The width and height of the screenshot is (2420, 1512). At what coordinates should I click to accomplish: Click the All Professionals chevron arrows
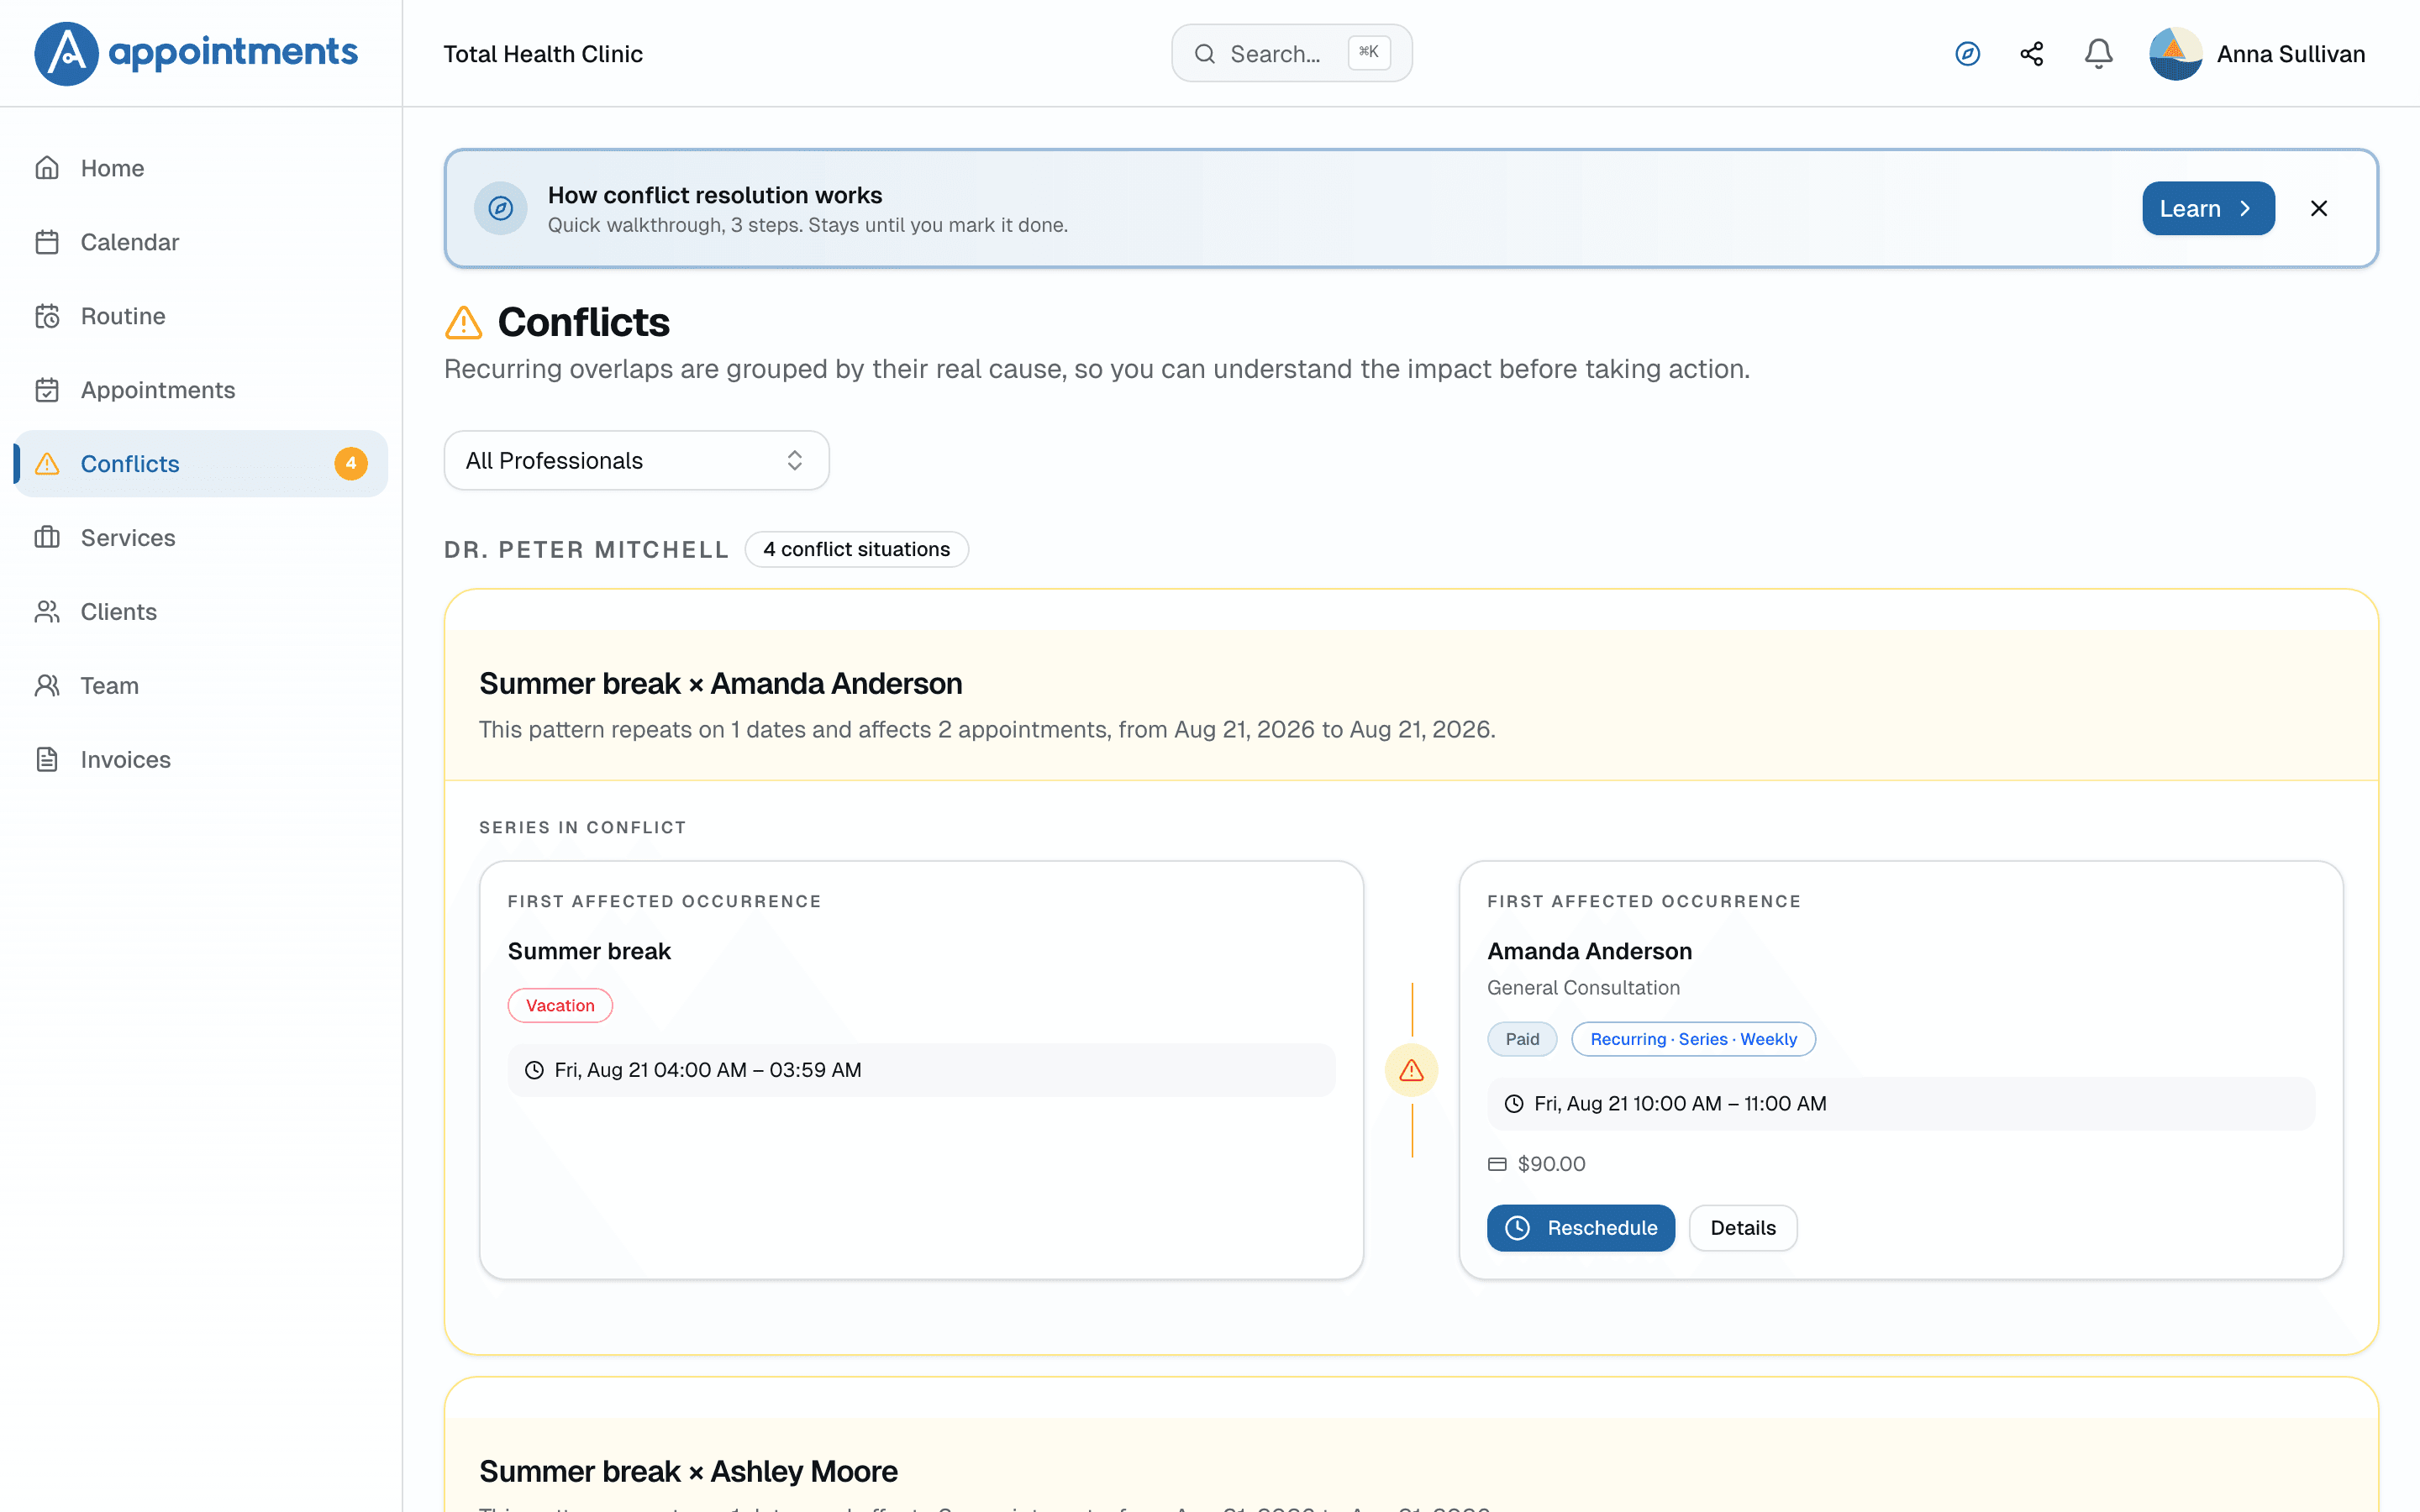(x=795, y=461)
